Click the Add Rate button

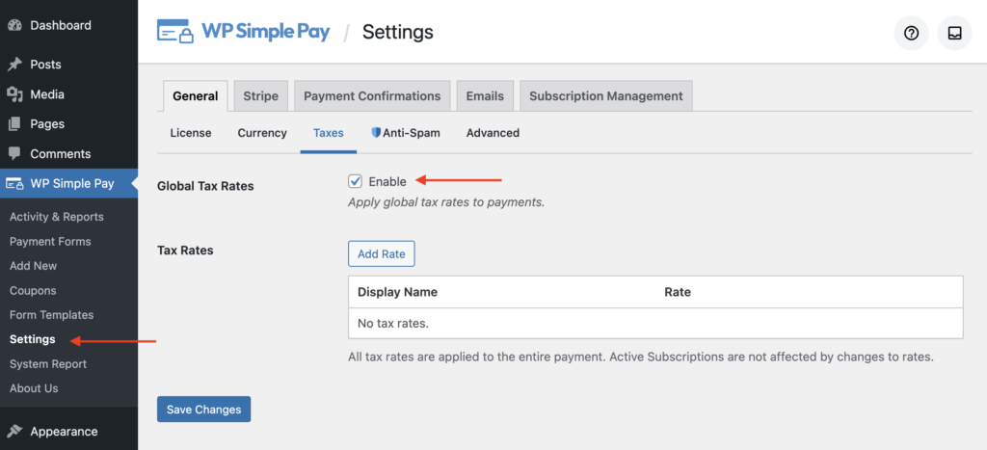point(382,253)
